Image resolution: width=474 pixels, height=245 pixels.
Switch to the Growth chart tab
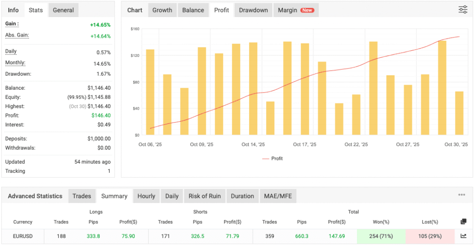click(x=162, y=10)
